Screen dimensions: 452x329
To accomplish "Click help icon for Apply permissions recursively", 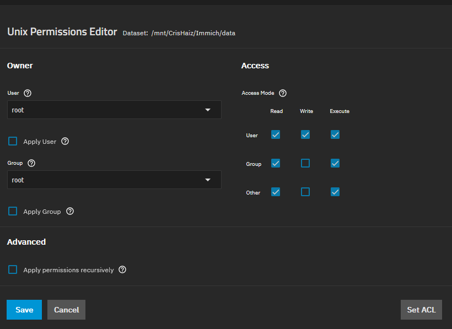I will pyautogui.click(x=122, y=270).
